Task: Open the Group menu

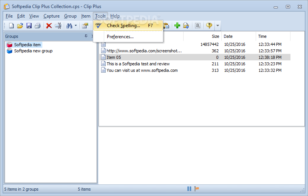Action: (70, 16)
